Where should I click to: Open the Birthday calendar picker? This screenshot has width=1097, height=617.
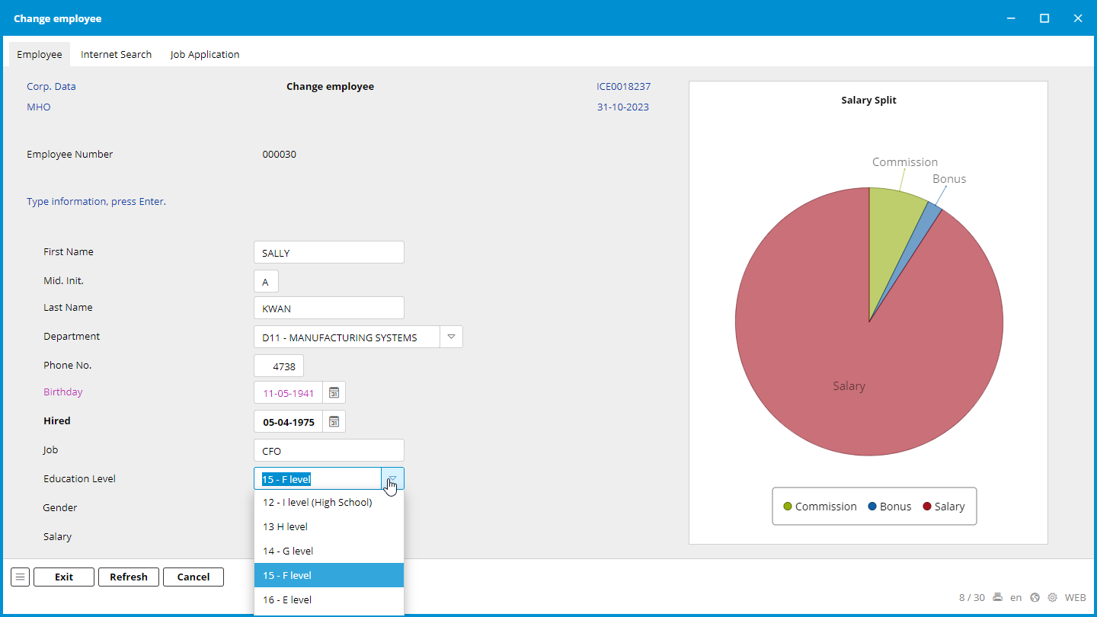(334, 393)
